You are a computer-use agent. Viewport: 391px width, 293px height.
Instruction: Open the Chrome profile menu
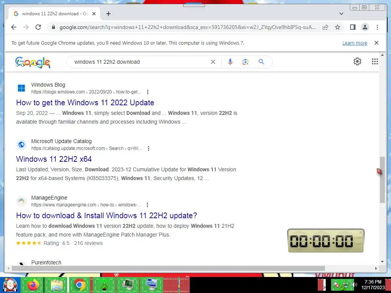365,27
